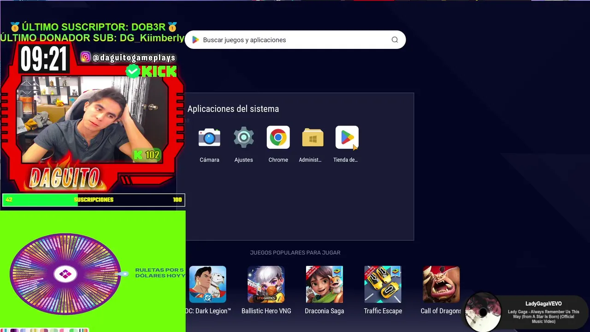
Task: Click the Instagram icon in overlay
Action: pos(85,57)
